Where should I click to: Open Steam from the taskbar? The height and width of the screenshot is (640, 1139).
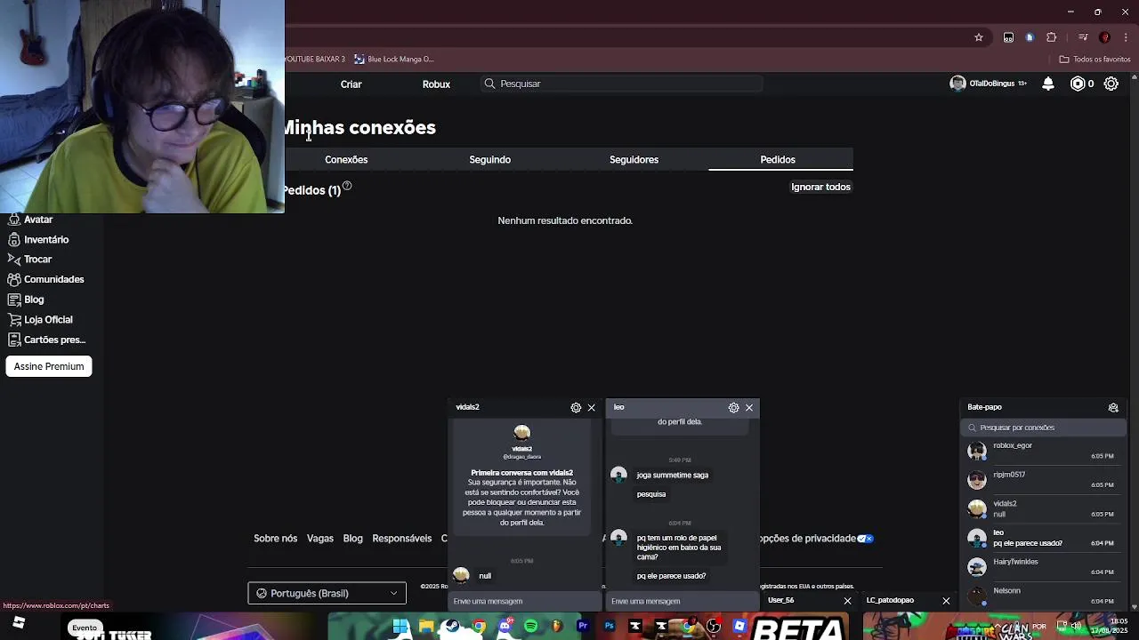pos(452,627)
